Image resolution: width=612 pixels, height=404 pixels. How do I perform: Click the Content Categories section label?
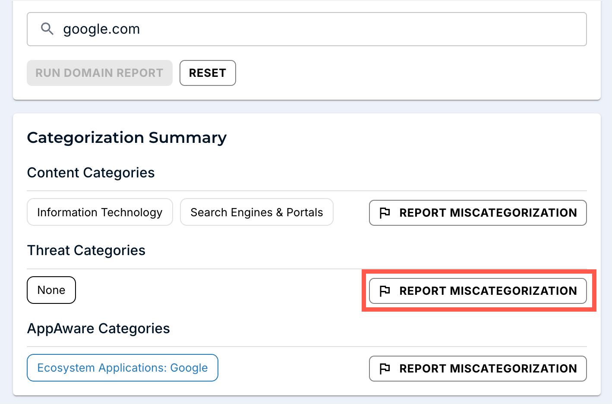click(91, 173)
